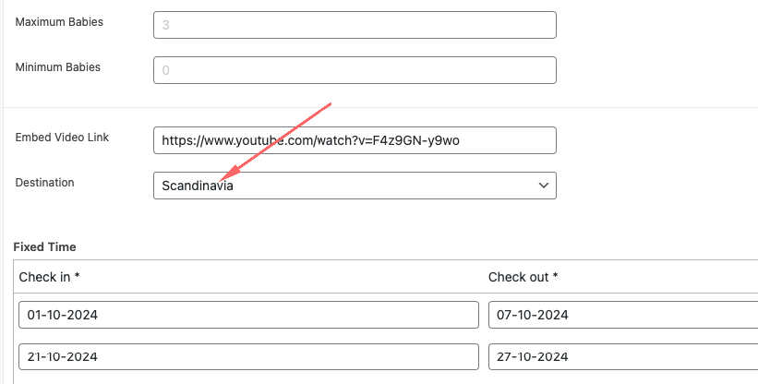Click the Maximum Babies input field
The image size is (758, 384).
355,25
